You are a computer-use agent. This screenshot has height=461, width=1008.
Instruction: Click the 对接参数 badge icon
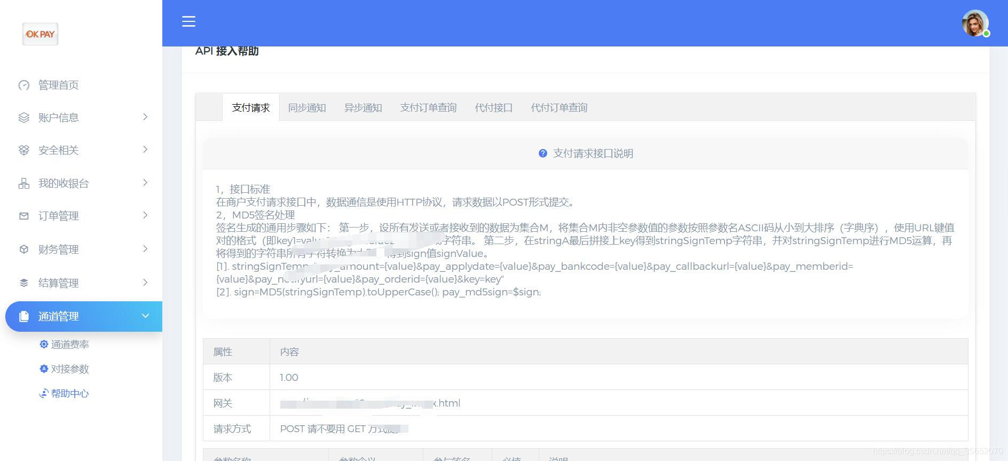44,369
